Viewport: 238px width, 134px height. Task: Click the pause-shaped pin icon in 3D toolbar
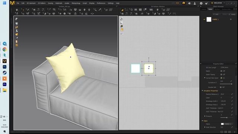click(x=80, y=10)
